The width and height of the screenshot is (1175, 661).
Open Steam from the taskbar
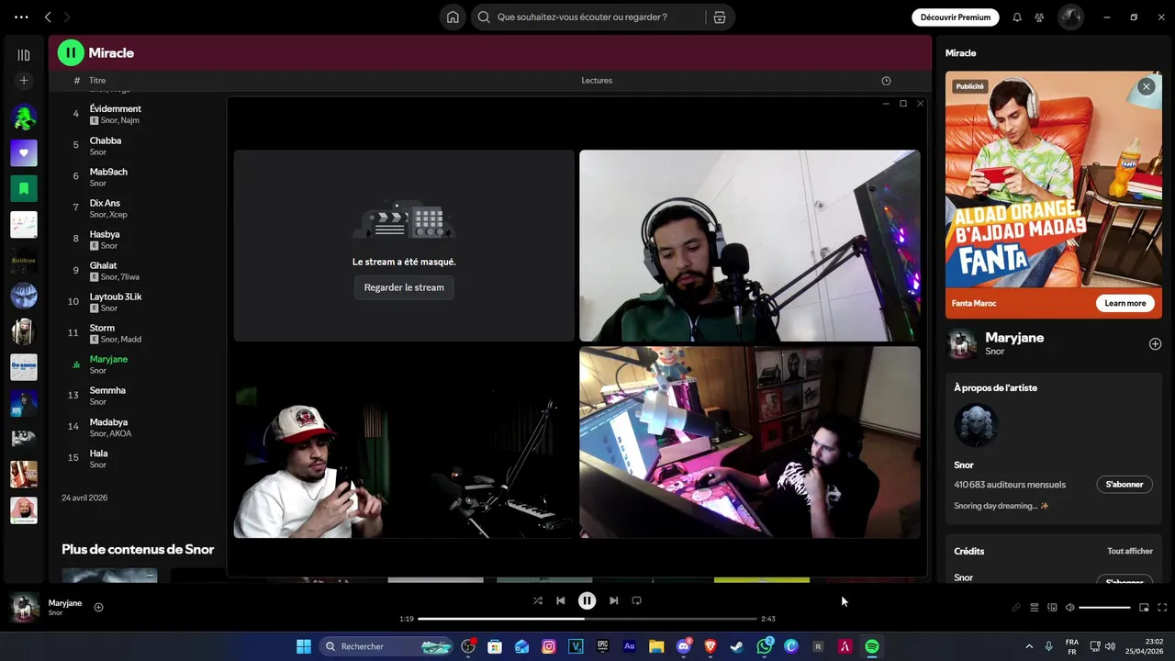737,646
